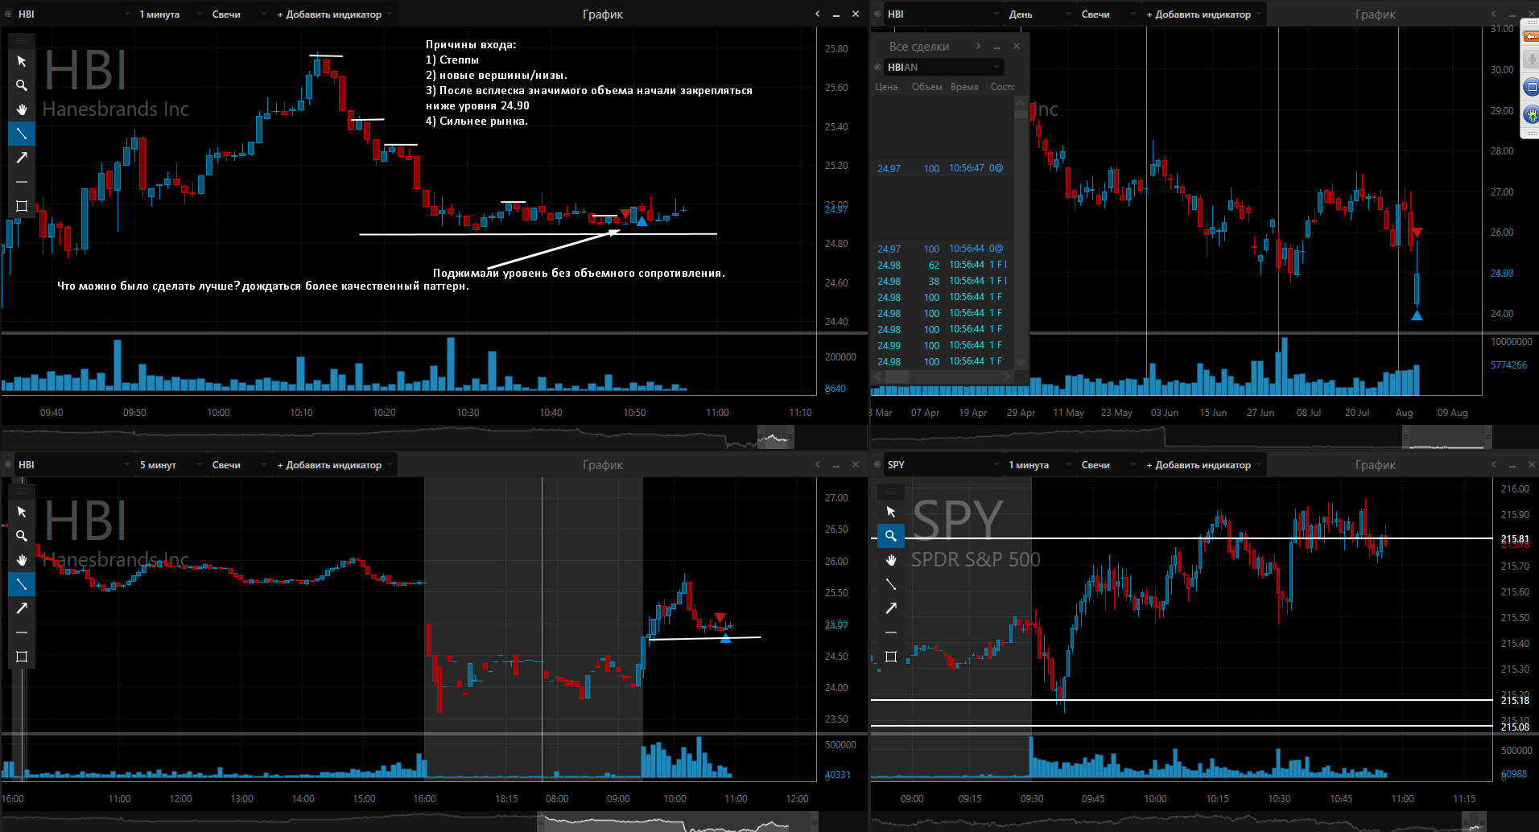Select the pointer tool in top-left HBI chart
1539x832 pixels.
(x=22, y=61)
